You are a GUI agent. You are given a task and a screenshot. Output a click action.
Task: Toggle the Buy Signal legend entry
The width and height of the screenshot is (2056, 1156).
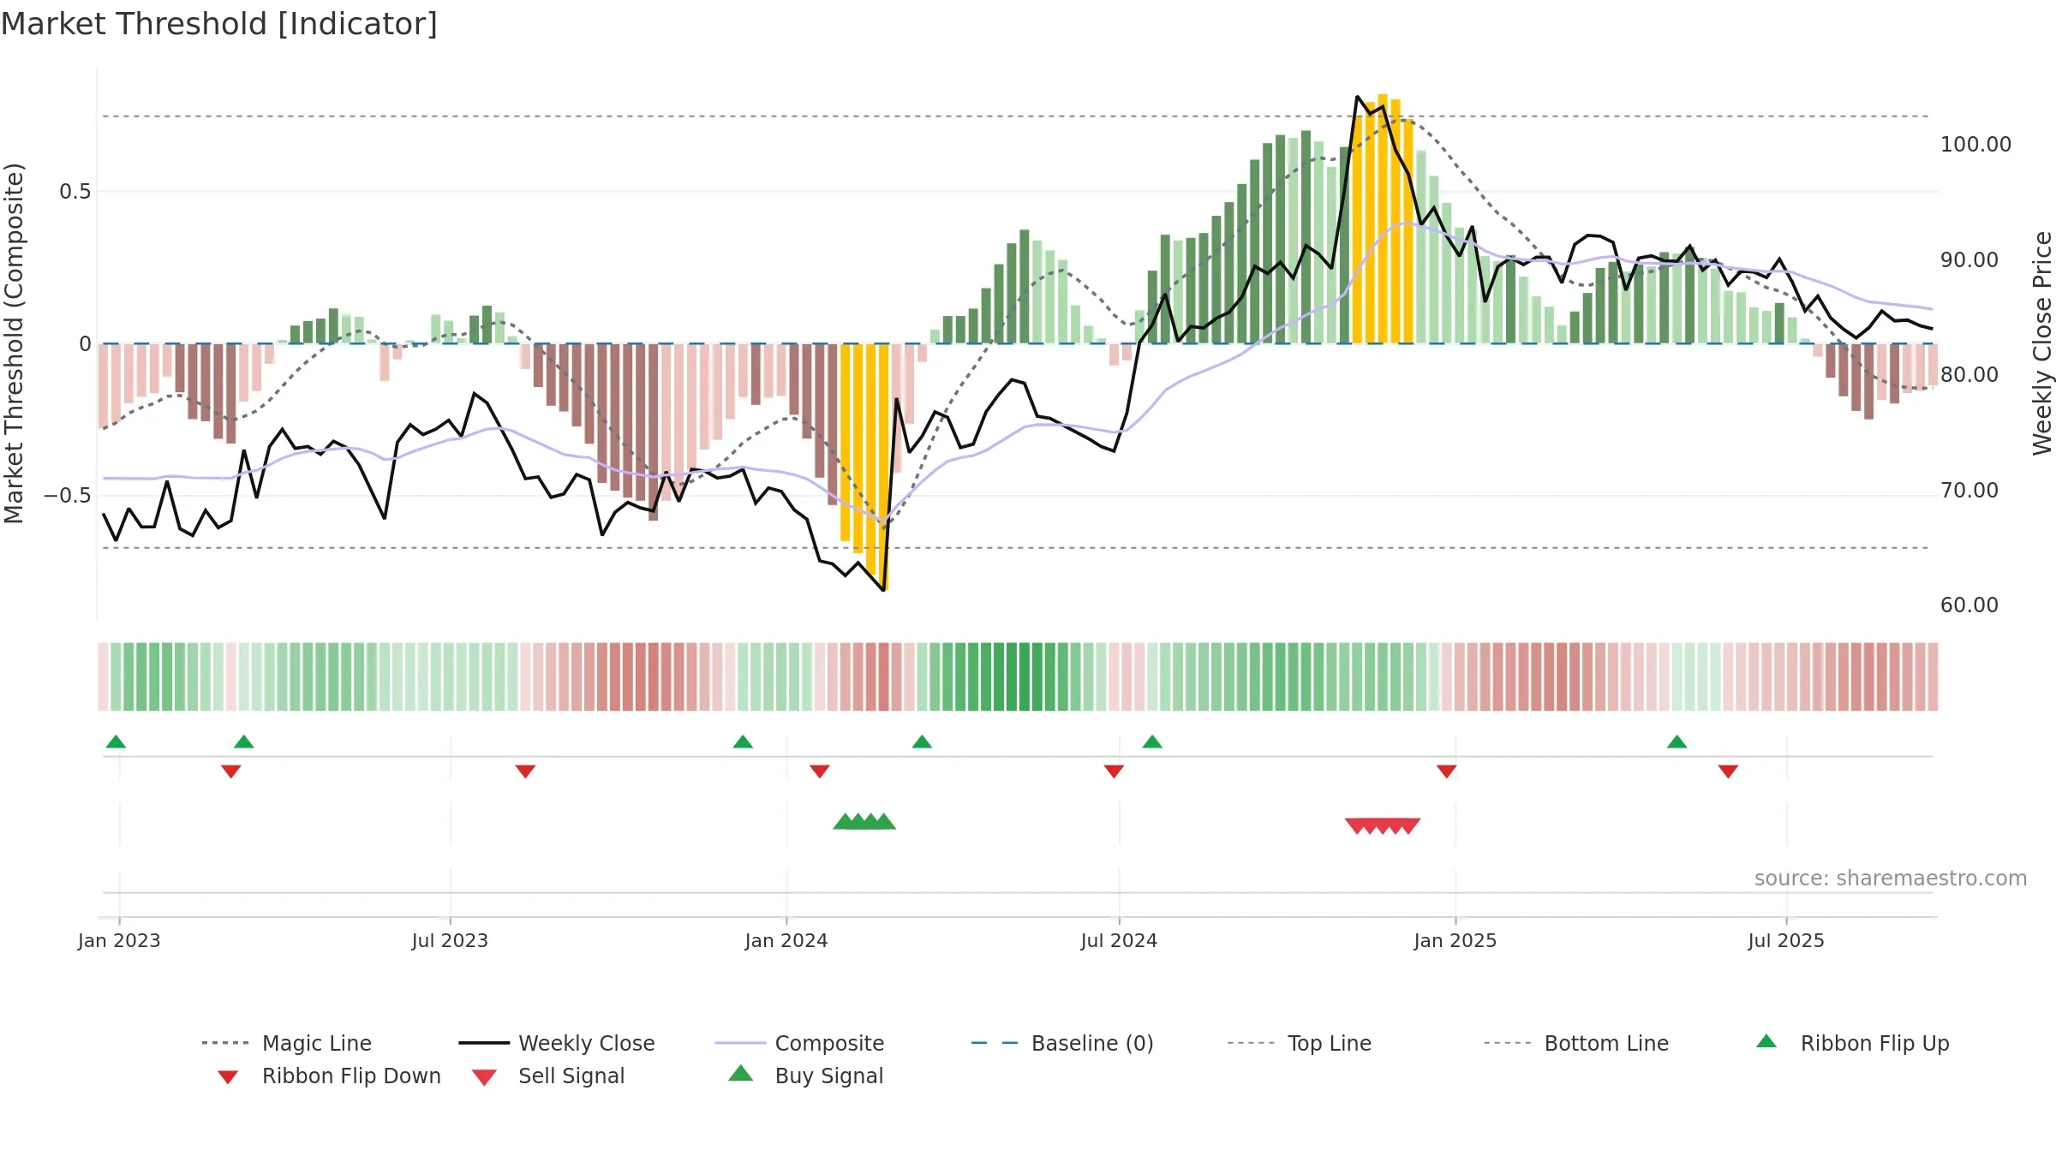point(805,1076)
